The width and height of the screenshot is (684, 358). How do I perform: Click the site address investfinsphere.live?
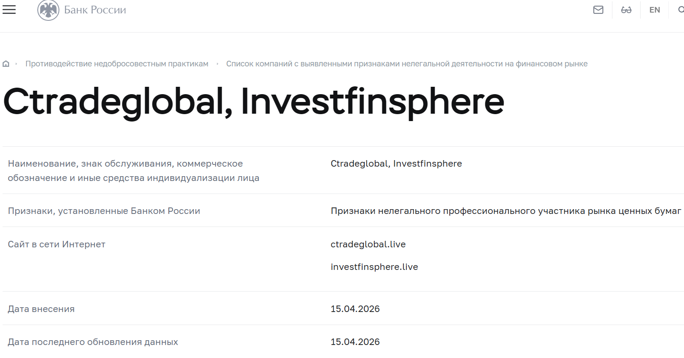374,267
